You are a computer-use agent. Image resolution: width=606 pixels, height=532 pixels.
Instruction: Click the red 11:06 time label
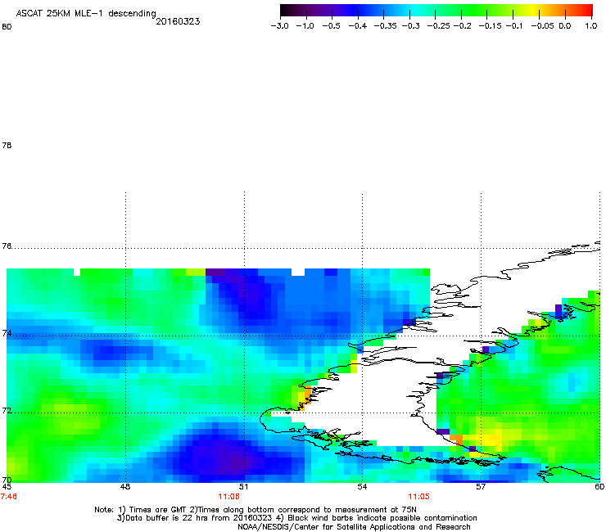point(228,497)
